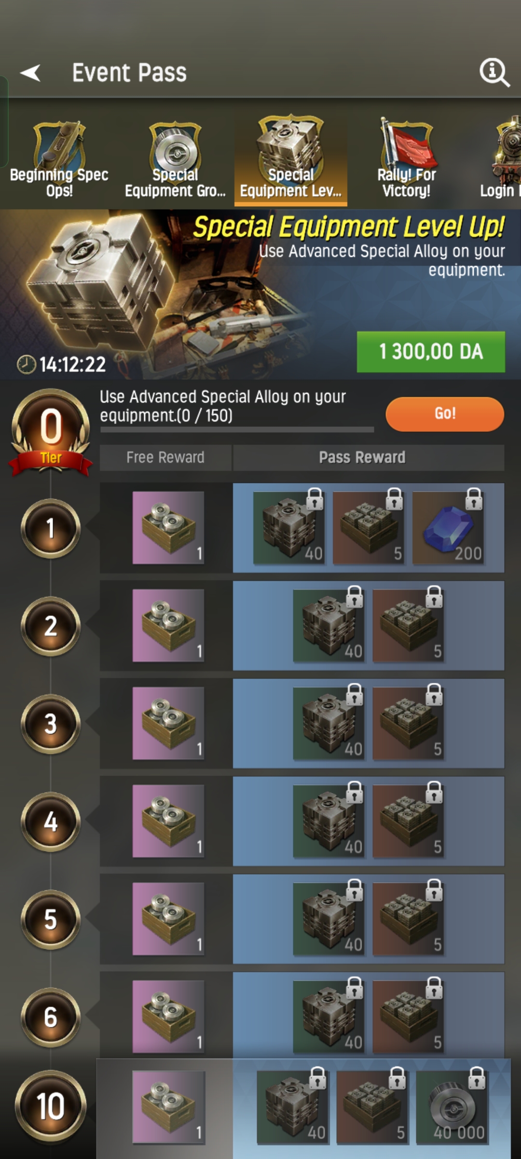Tap the orange Go! button
Viewport: 521px width, 1159px height.
pyautogui.click(x=445, y=414)
